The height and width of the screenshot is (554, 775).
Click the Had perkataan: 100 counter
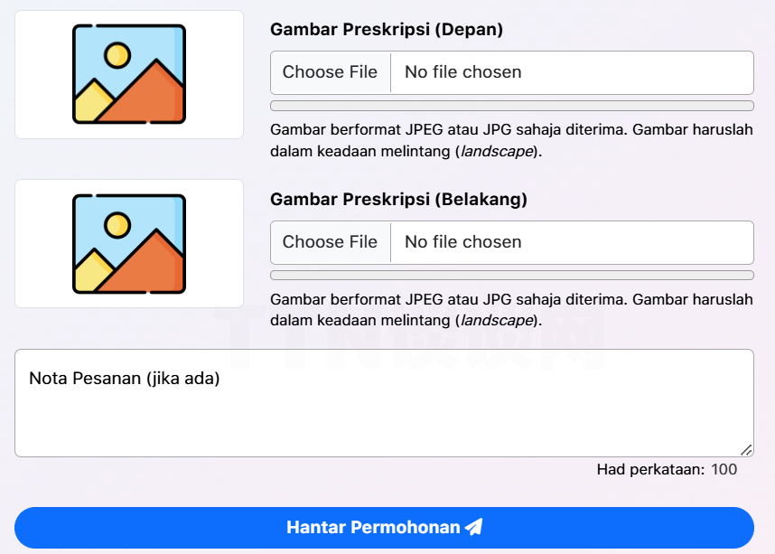(x=667, y=469)
